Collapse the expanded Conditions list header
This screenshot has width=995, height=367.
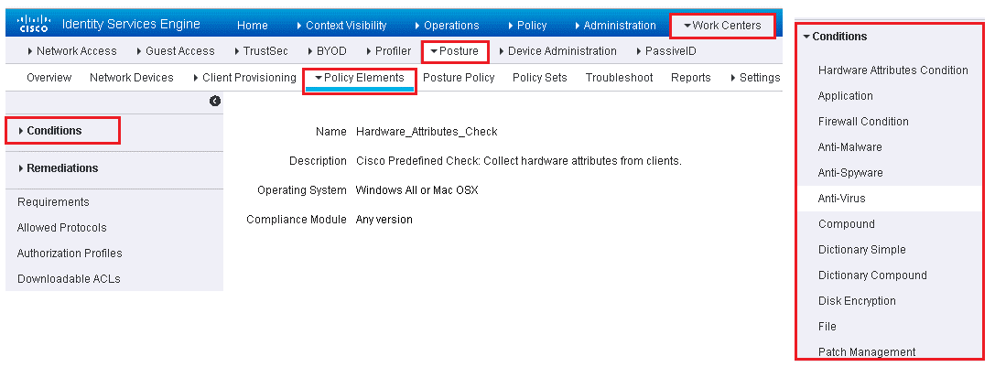[x=835, y=37]
